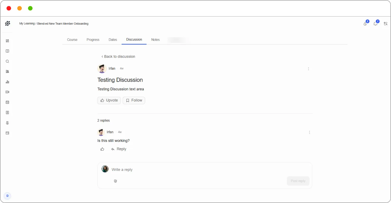This screenshot has width=391, height=203.
Task: Open the certificate badge icon in sidebar
Action: [7, 112]
